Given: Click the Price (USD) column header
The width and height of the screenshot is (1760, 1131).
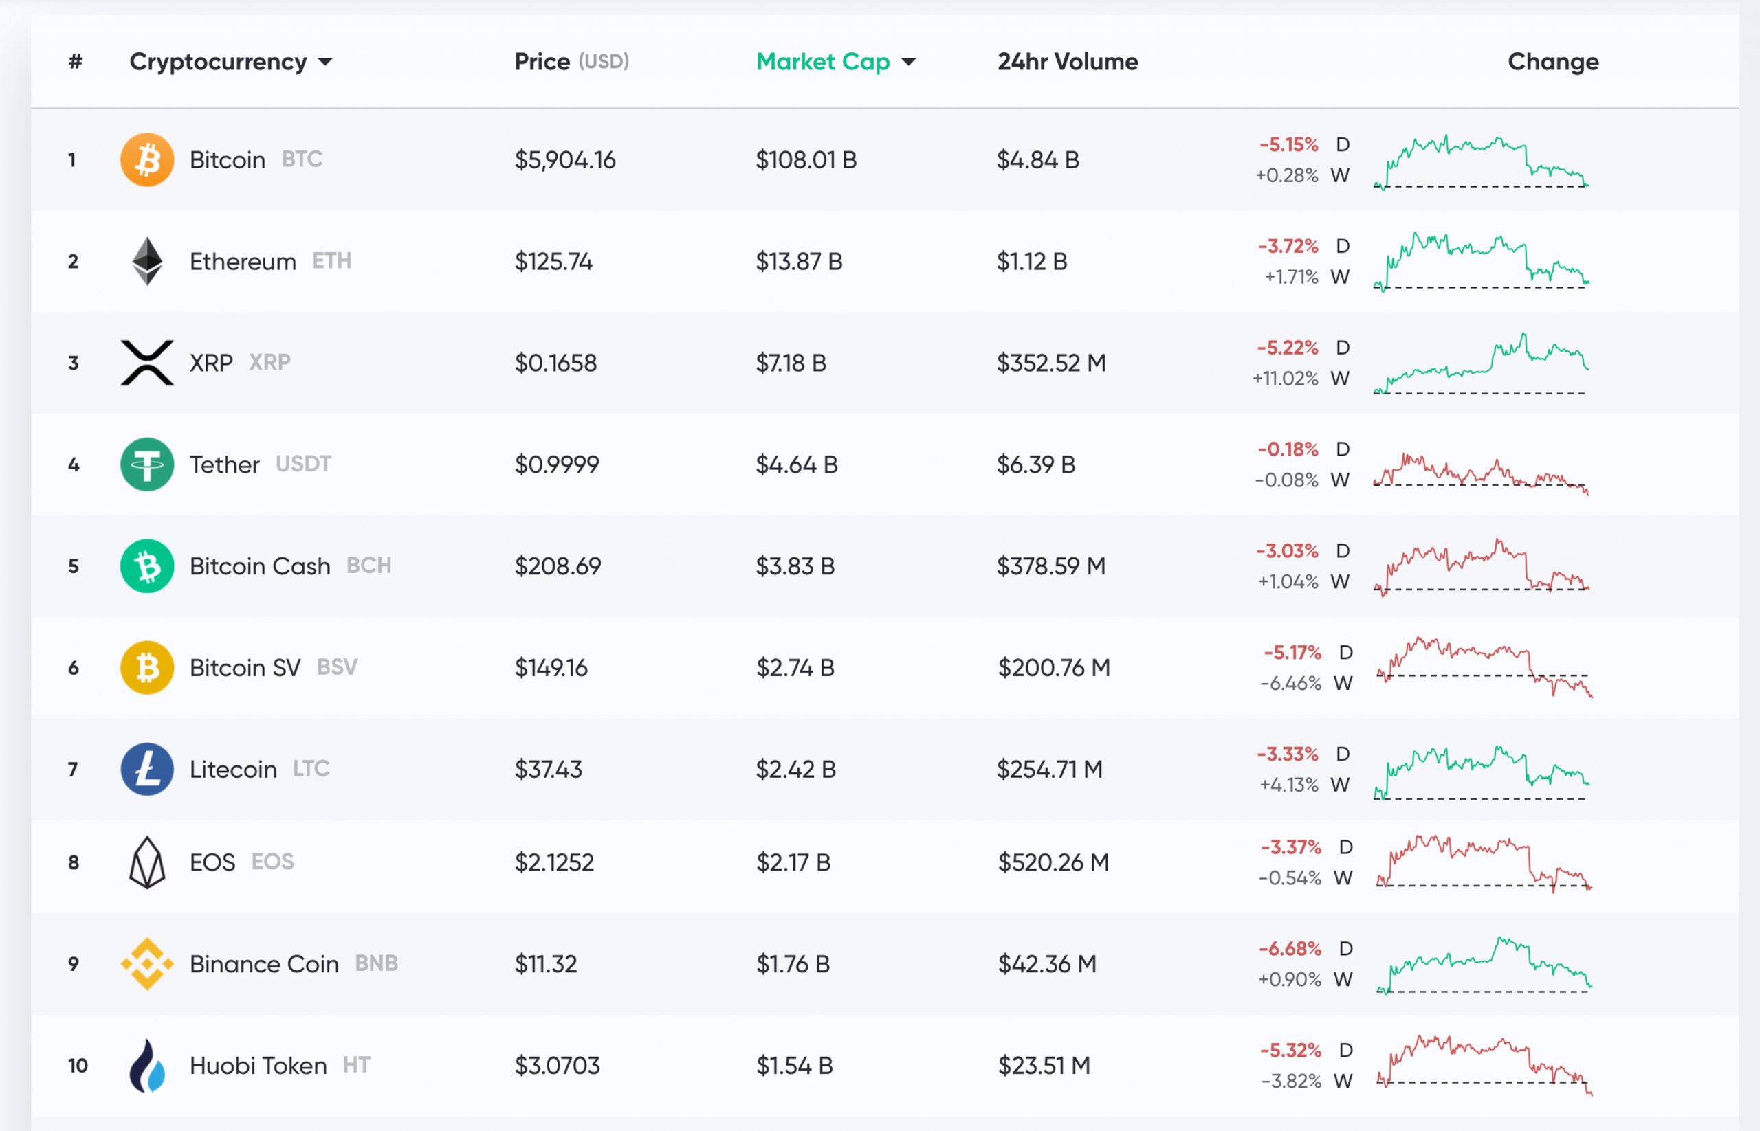Looking at the screenshot, I should [571, 62].
